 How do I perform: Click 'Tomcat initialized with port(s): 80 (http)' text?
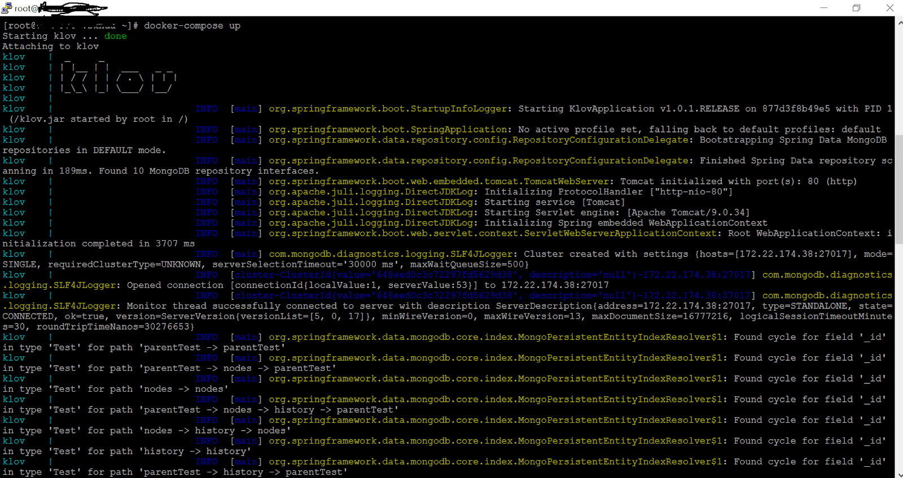click(738, 182)
